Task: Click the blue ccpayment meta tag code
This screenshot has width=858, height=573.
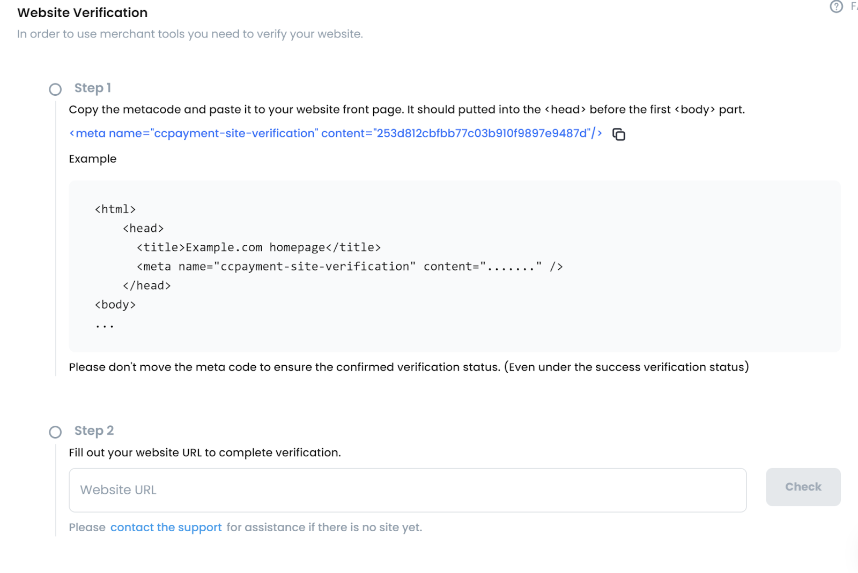Action: click(x=336, y=133)
